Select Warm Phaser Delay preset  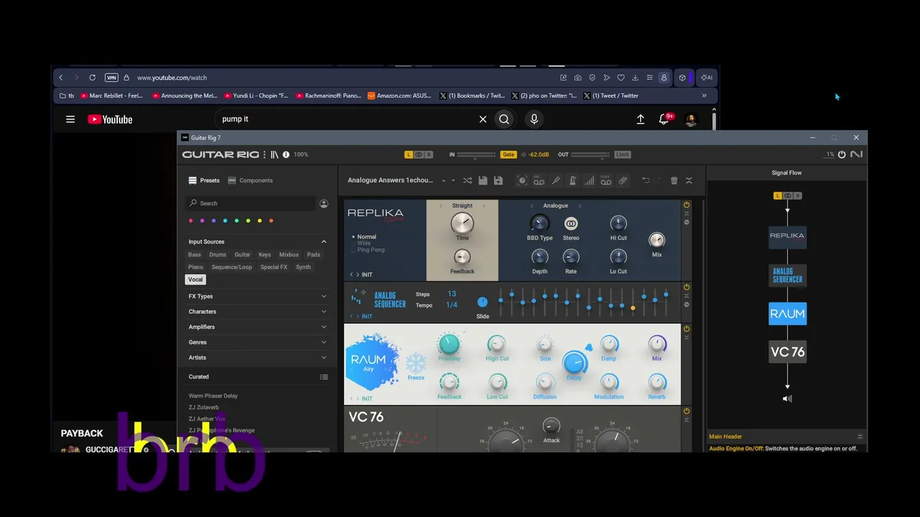pyautogui.click(x=213, y=396)
